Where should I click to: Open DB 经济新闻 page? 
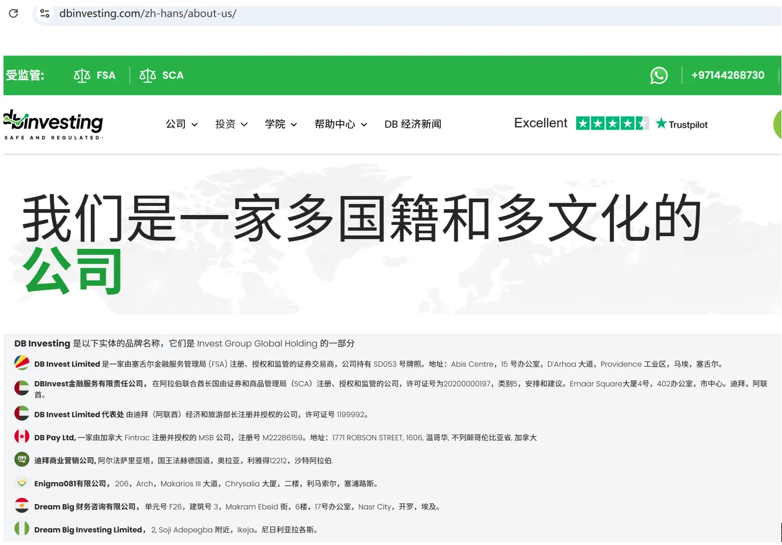413,124
